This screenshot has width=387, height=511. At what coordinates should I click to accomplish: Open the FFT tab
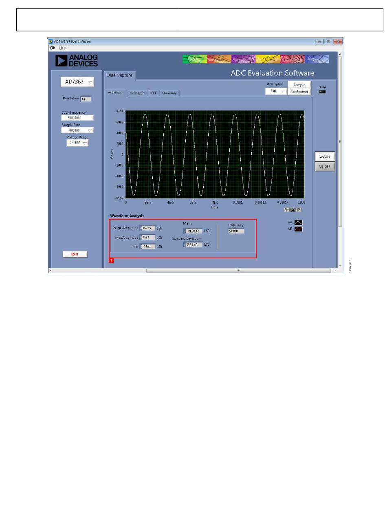click(x=154, y=93)
